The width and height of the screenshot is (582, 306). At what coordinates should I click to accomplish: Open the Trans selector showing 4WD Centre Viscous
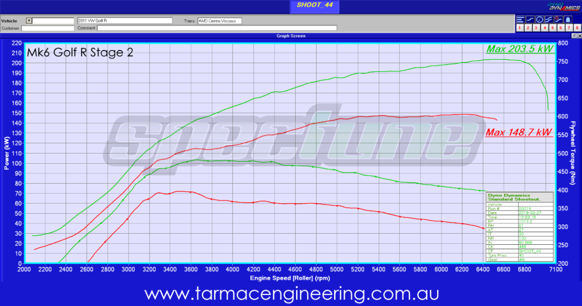coord(220,21)
